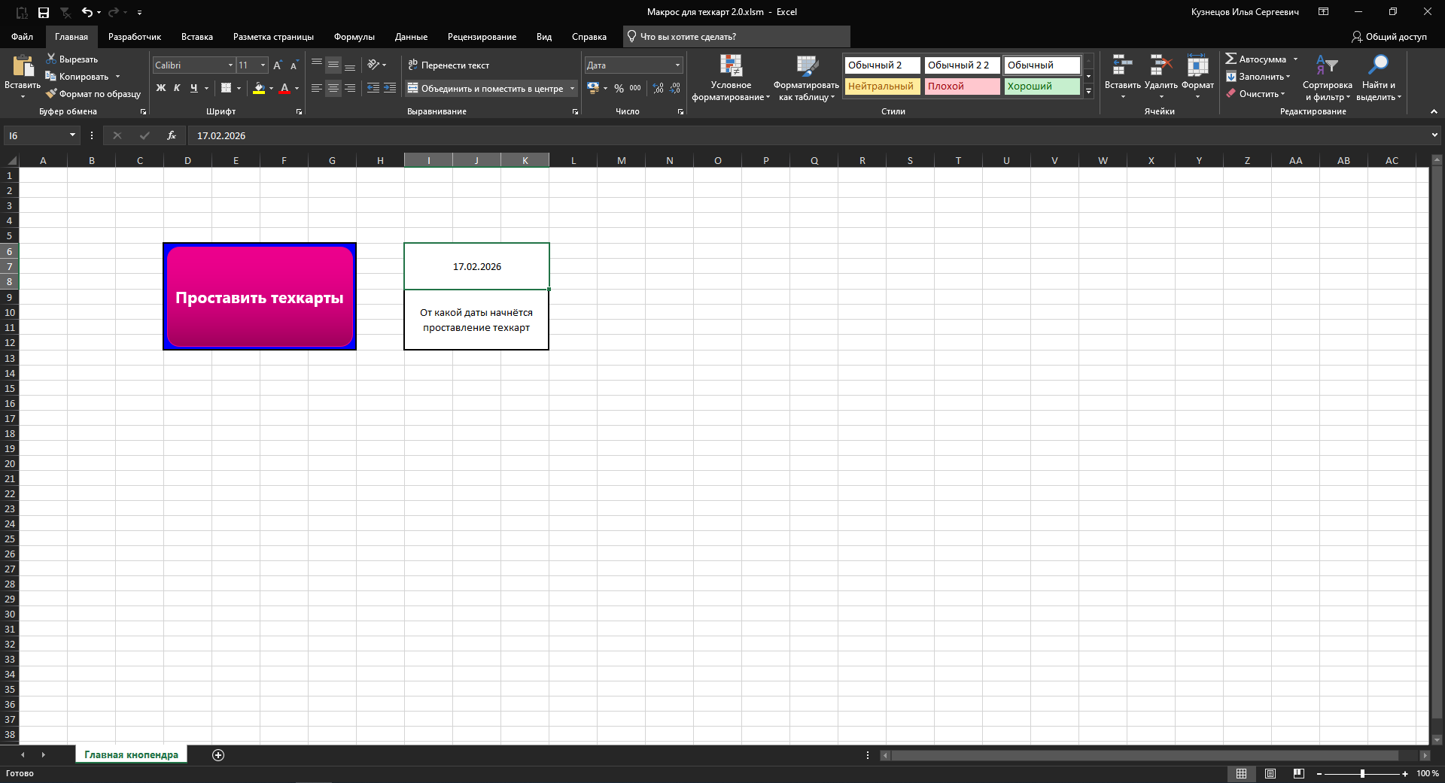Toggle bold formatting (Ж)
The width and height of the screenshot is (1445, 783).
160,88
